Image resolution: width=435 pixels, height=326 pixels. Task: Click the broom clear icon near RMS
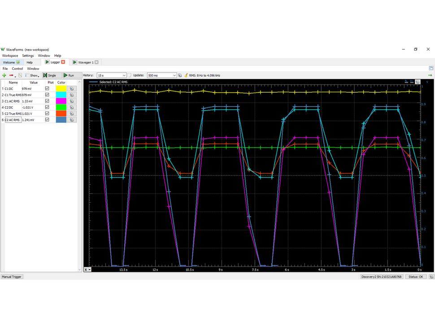pyautogui.click(x=186, y=75)
